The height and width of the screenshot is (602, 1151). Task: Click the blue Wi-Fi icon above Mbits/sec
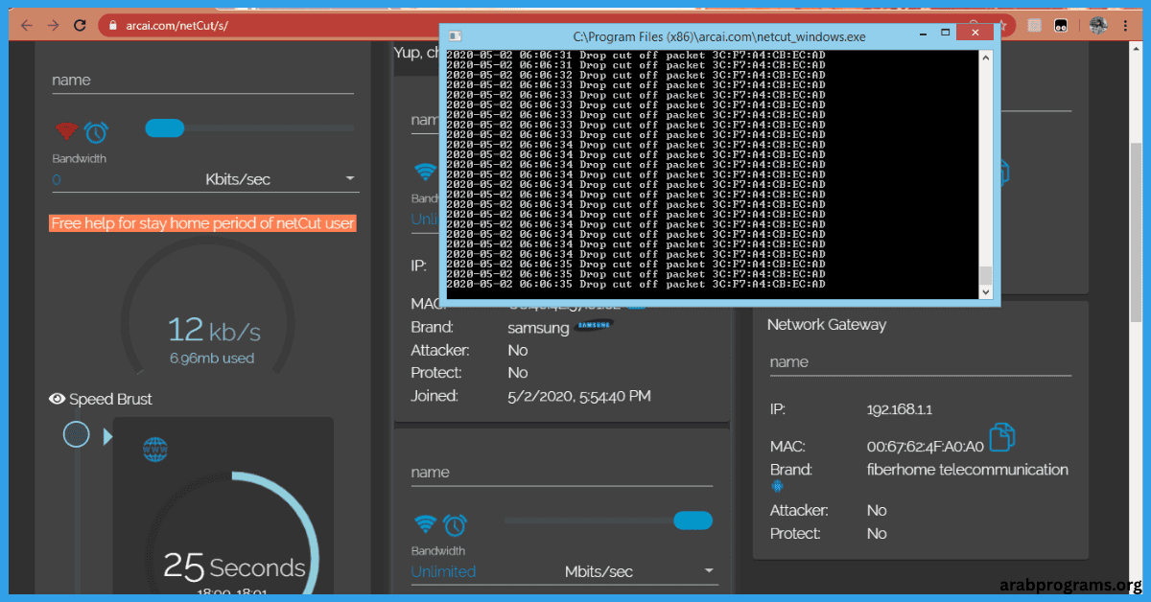click(425, 524)
